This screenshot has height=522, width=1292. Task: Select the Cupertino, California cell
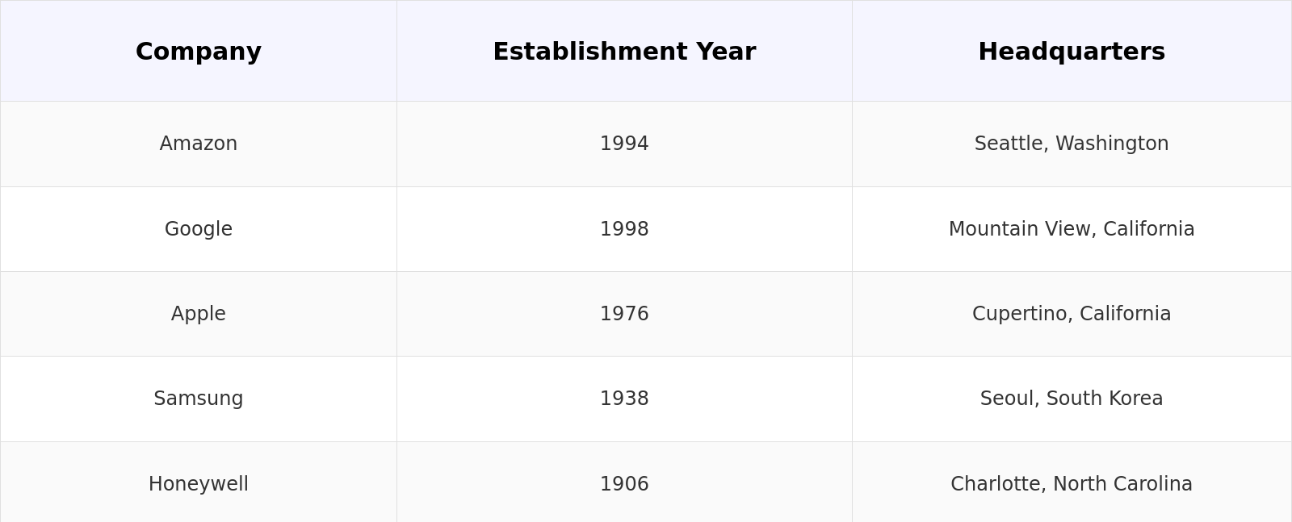pos(1072,314)
